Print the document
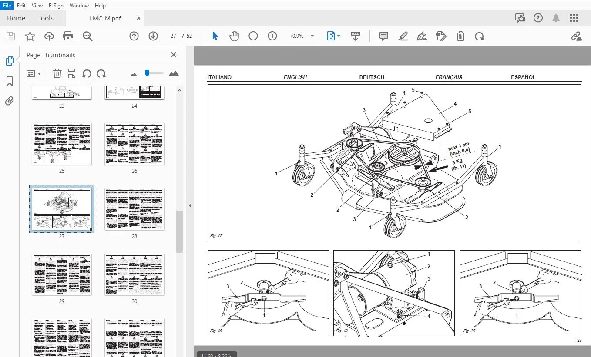The image size is (591, 357). (68, 36)
